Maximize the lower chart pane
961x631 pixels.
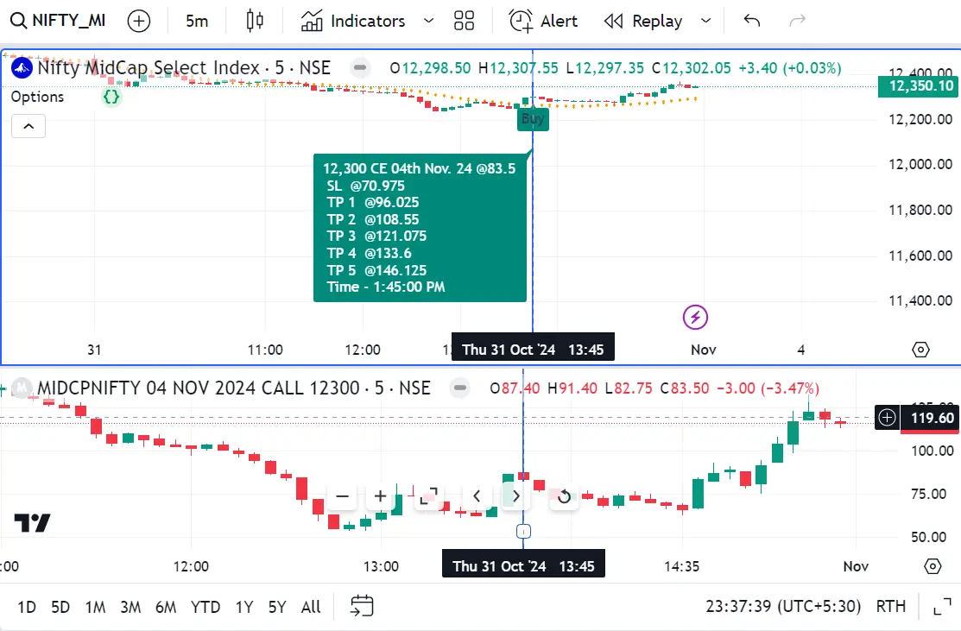(428, 496)
